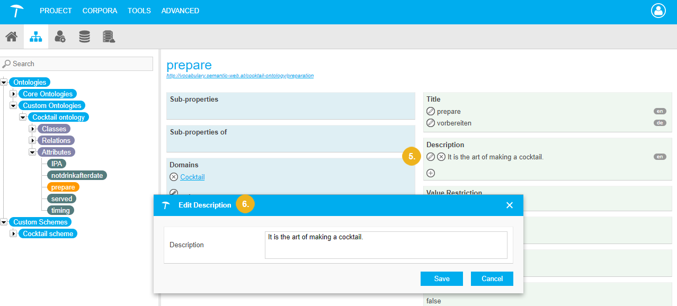This screenshot has height=306, width=677.
Task: Open the user settings icon
Action: pos(60,37)
